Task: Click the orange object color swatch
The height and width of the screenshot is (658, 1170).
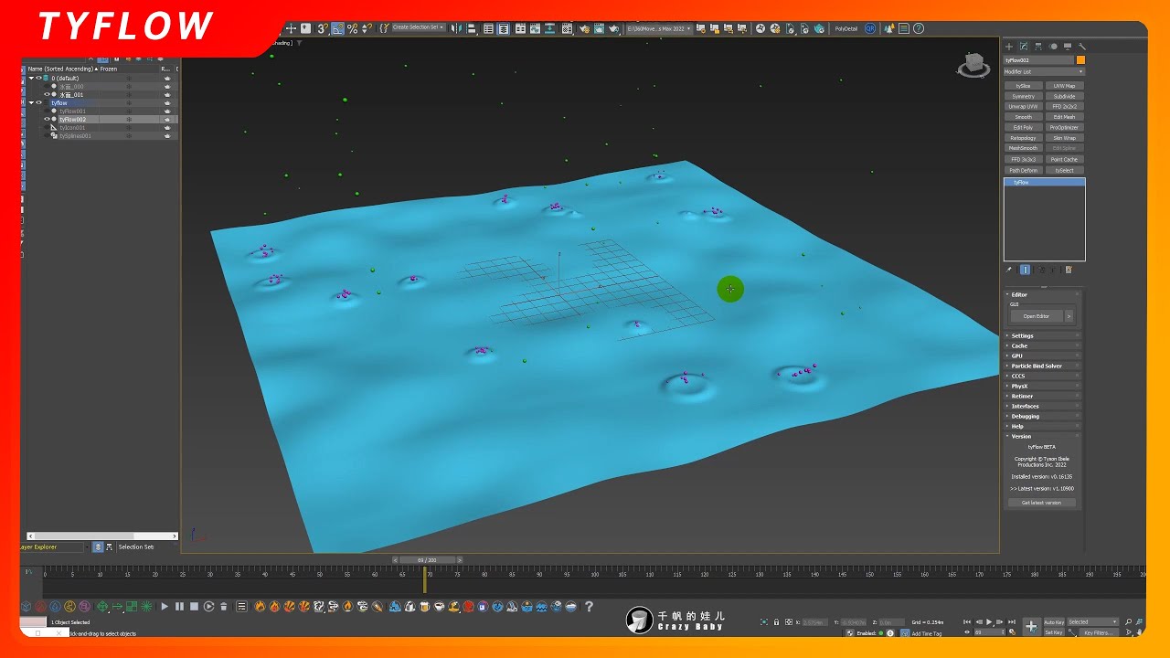Action: pyautogui.click(x=1080, y=60)
